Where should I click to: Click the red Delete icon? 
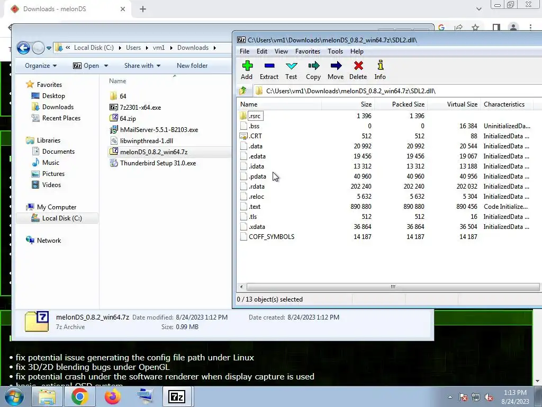click(x=358, y=70)
